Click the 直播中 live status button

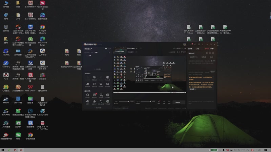179,102
